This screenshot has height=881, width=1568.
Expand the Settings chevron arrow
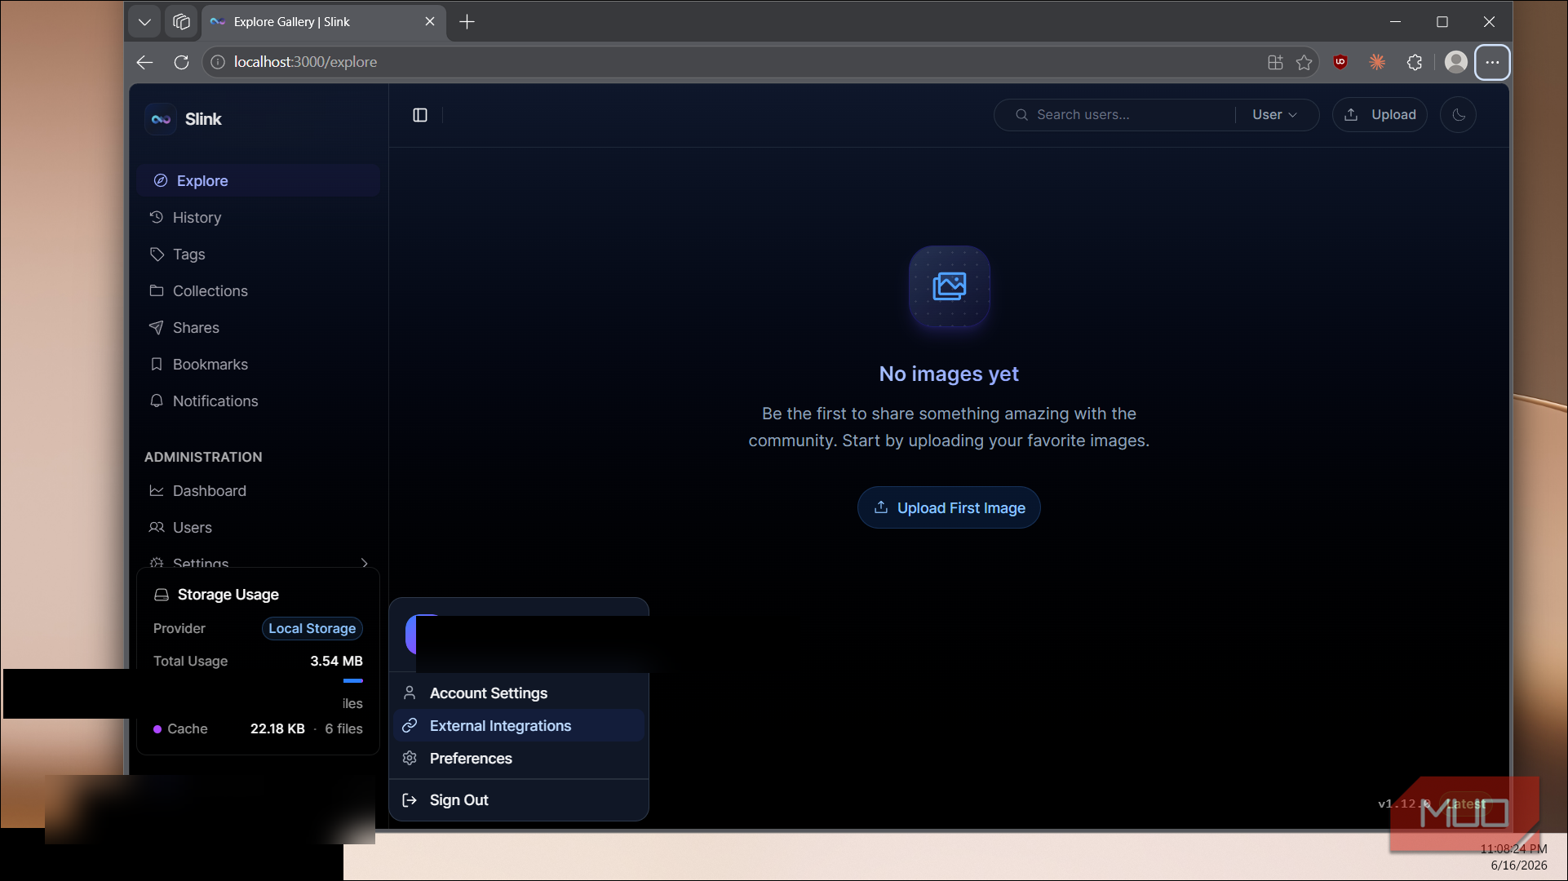click(365, 563)
